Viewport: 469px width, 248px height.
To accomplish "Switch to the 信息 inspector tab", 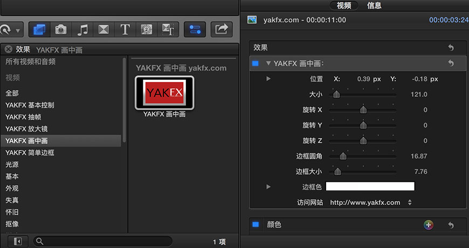I will [374, 5].
